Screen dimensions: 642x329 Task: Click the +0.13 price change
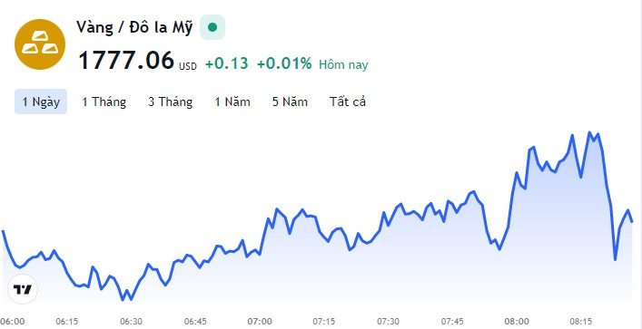point(226,63)
